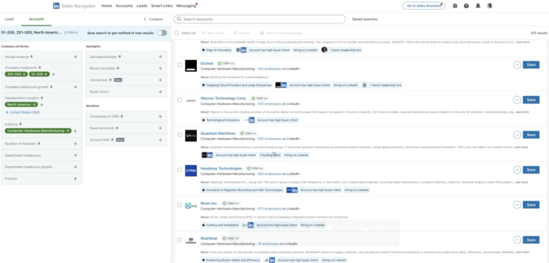
Task: Open more options for Wacom Technology Corp.
Action: (517, 100)
